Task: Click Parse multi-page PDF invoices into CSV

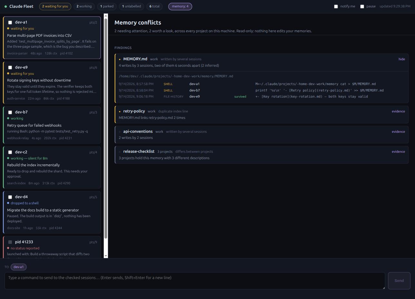Action: pos(39,35)
